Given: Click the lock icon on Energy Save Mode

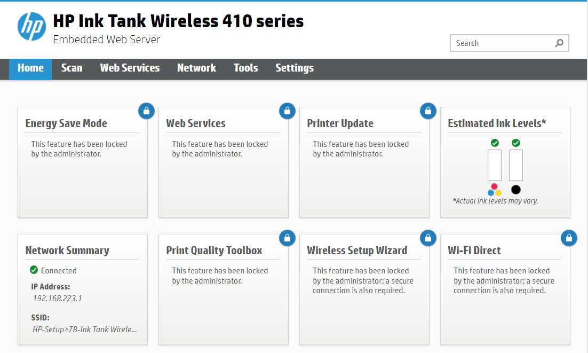Looking at the screenshot, I should click(x=146, y=111).
